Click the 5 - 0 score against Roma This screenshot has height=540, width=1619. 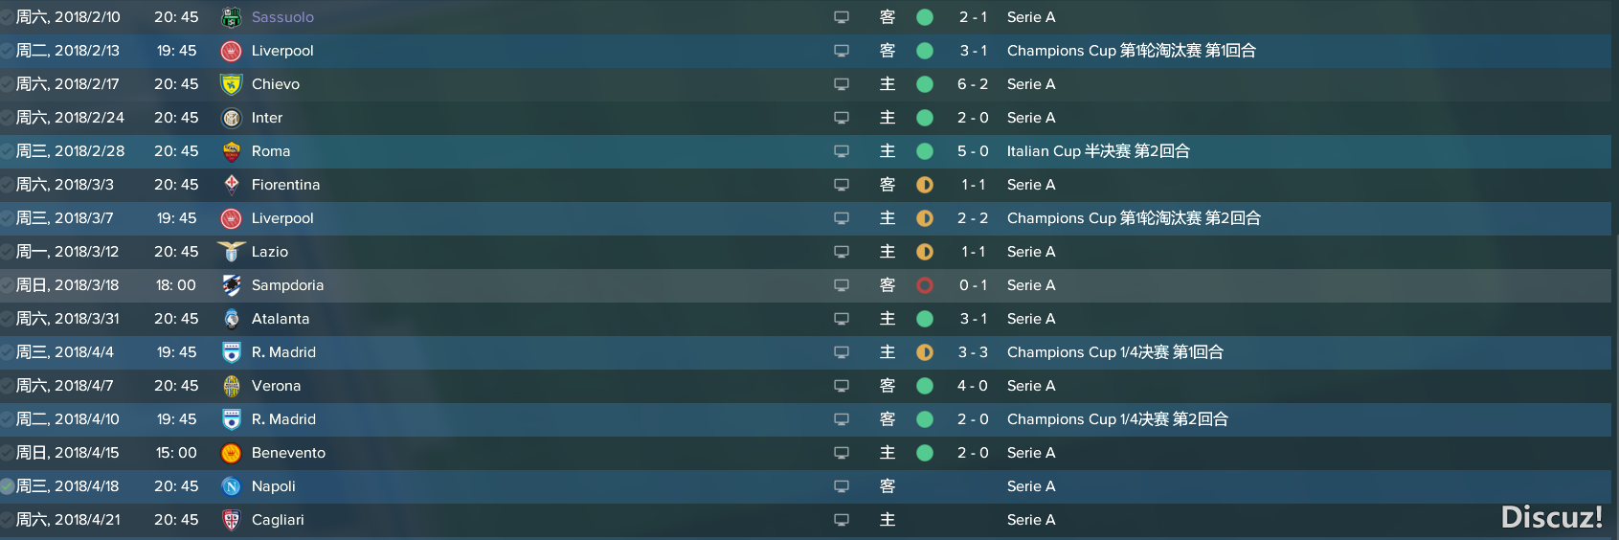pyautogui.click(x=973, y=151)
